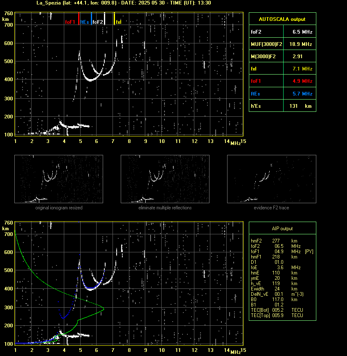The width and height of the screenshot is (347, 356).
Task: Click the La_Spezia date and time title
Action: (124, 3)
